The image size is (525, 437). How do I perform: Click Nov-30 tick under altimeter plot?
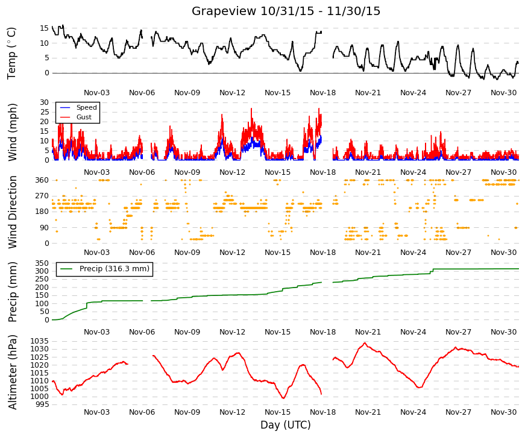tap(503, 412)
